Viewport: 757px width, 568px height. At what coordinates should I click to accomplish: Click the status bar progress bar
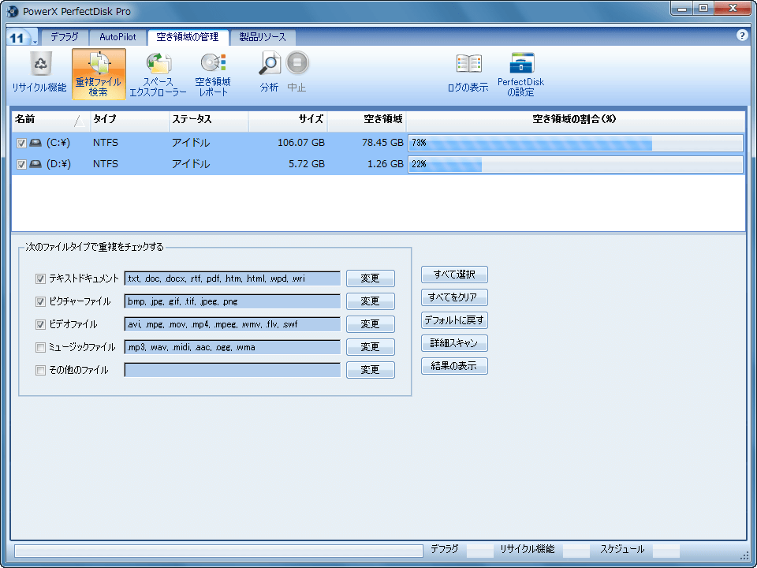(218, 551)
